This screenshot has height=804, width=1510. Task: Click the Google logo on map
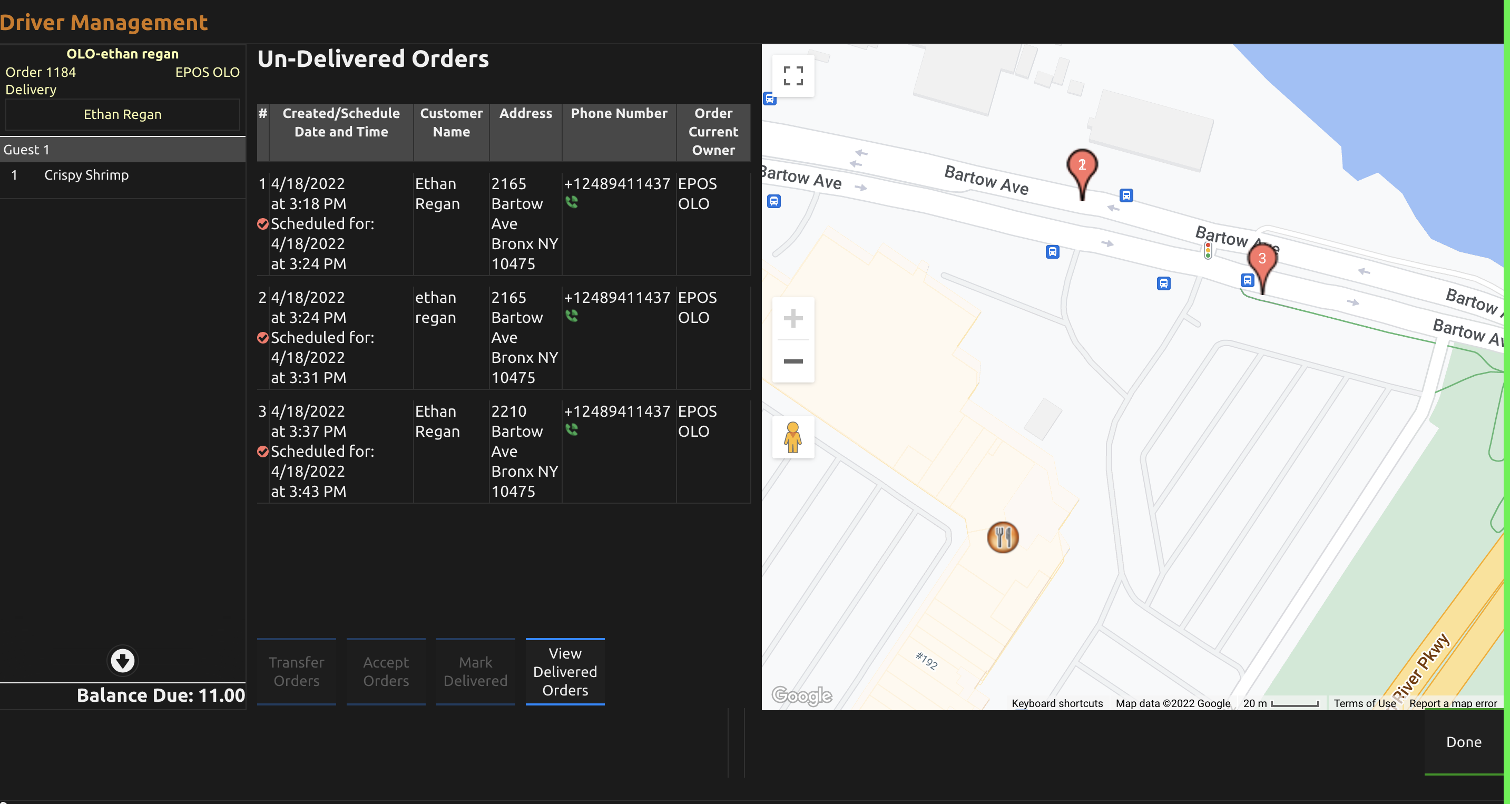pos(801,695)
